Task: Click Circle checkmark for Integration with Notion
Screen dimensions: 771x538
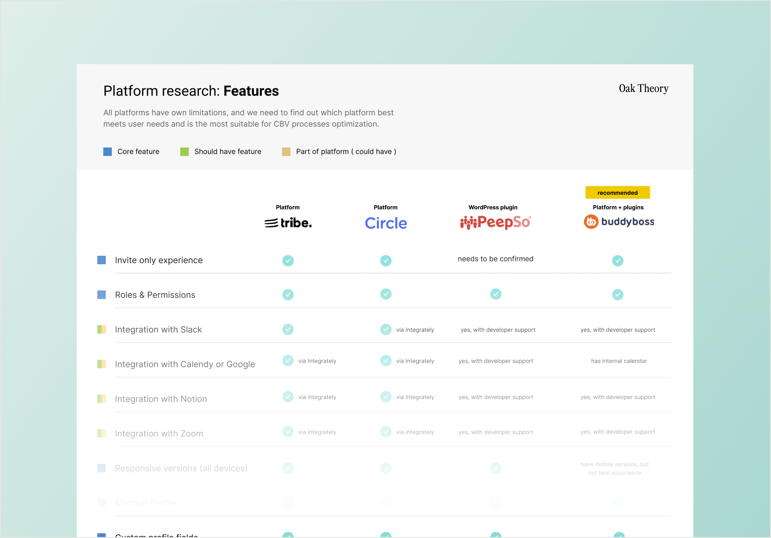Action: [x=386, y=397]
